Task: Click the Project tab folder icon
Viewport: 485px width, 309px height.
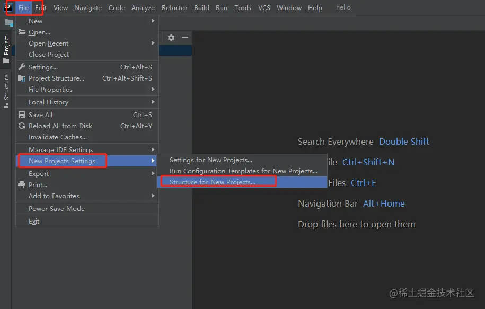Action: tap(6, 61)
